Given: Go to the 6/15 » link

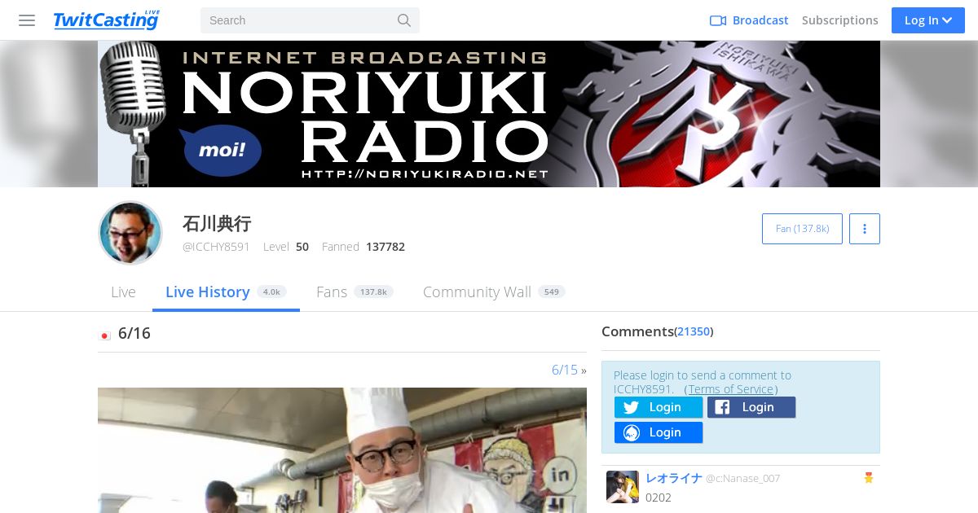Looking at the screenshot, I should (x=569, y=370).
